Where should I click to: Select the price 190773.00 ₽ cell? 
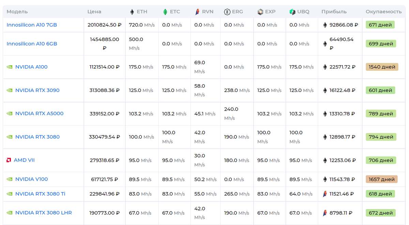105,213
